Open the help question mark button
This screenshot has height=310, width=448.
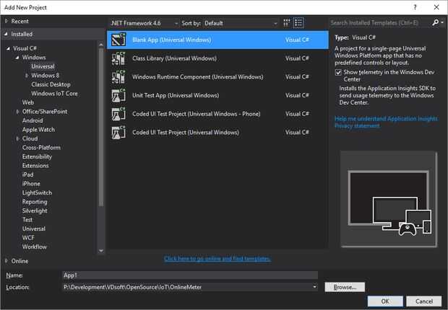pyautogui.click(x=415, y=7)
